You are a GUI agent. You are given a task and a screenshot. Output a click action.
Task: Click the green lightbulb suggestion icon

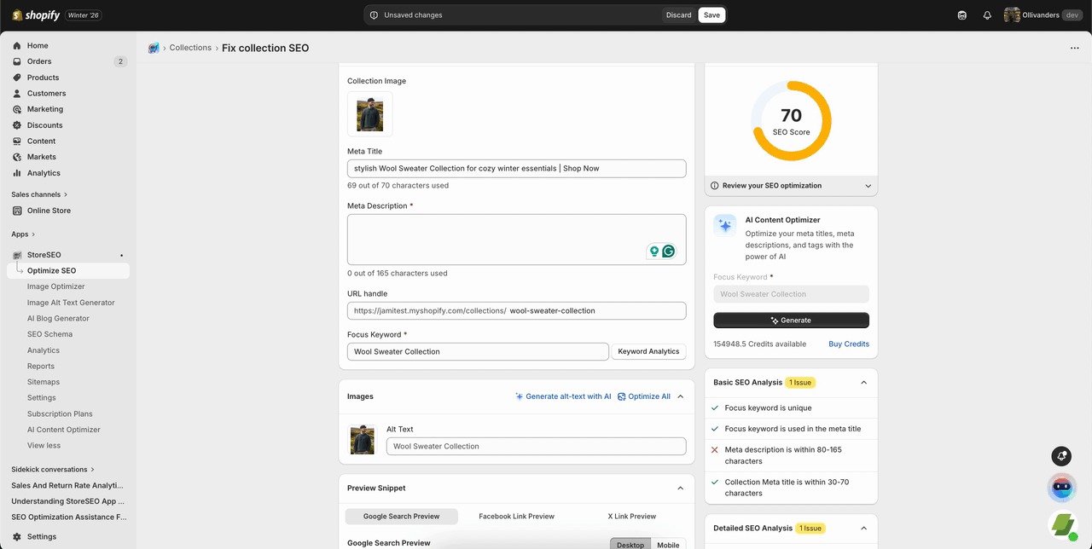pos(654,251)
